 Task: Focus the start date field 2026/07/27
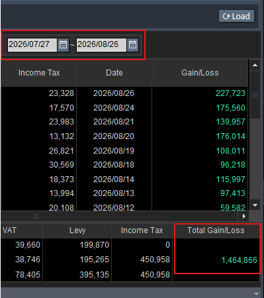[32, 45]
